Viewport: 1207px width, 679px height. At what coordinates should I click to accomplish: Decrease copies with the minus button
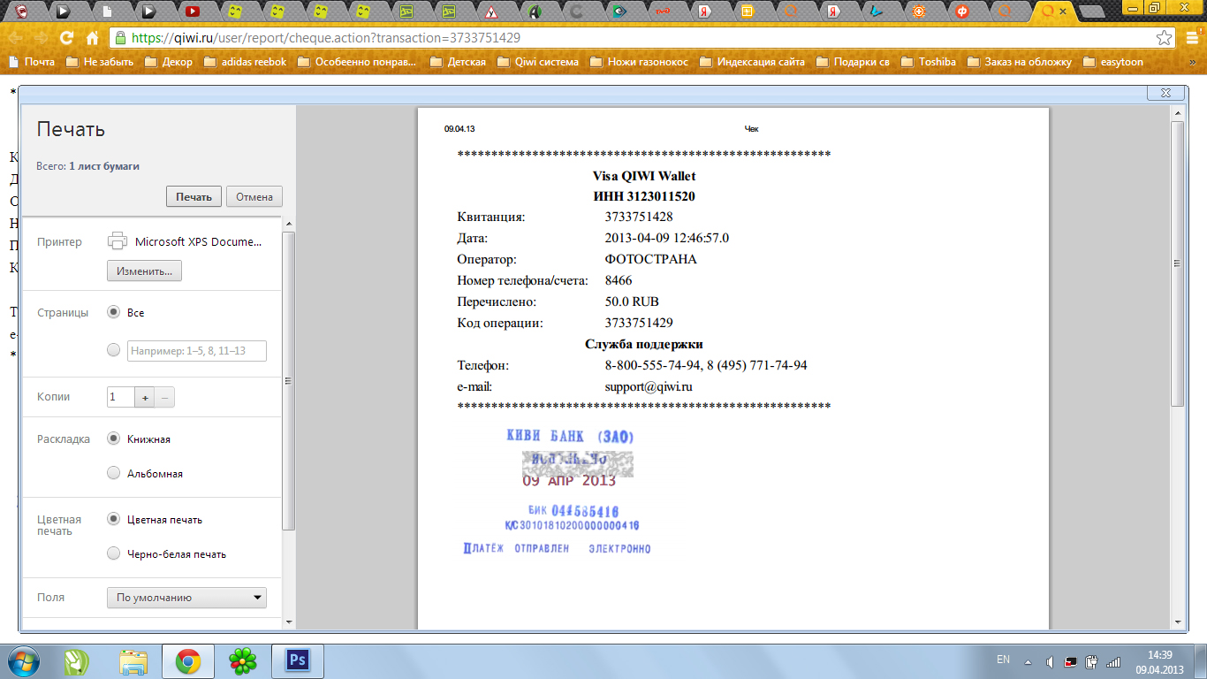pos(164,397)
